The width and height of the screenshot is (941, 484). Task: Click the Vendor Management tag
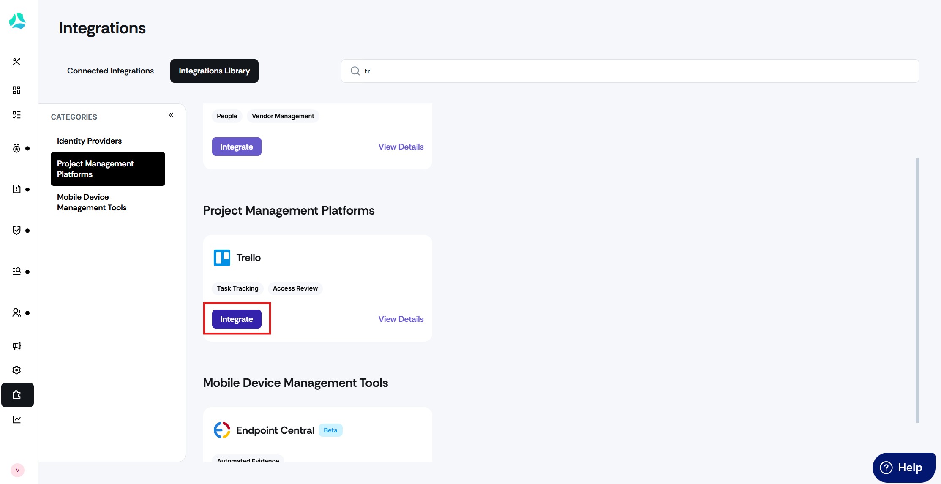(x=283, y=116)
